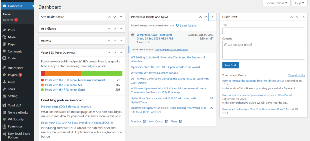310x141 pixels.
Task: Click the red Plugins update badge
Action: coord(21,75)
